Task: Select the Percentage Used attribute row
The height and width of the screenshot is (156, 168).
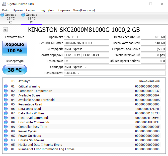Action: click(x=82, y=104)
